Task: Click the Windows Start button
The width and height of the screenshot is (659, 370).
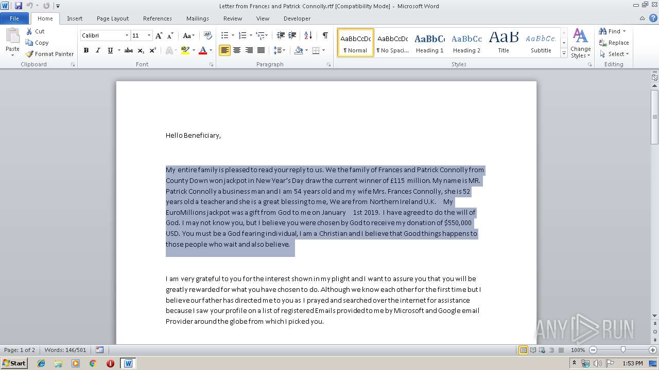Action: click(x=14, y=363)
